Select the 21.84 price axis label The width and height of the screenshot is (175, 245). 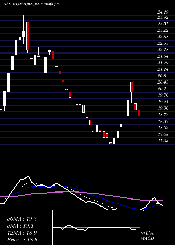coord(163,56)
